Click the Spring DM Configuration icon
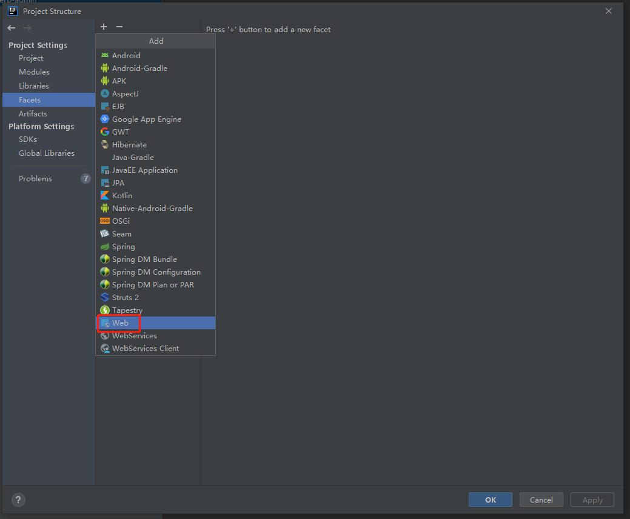The width and height of the screenshot is (630, 519). 105,272
